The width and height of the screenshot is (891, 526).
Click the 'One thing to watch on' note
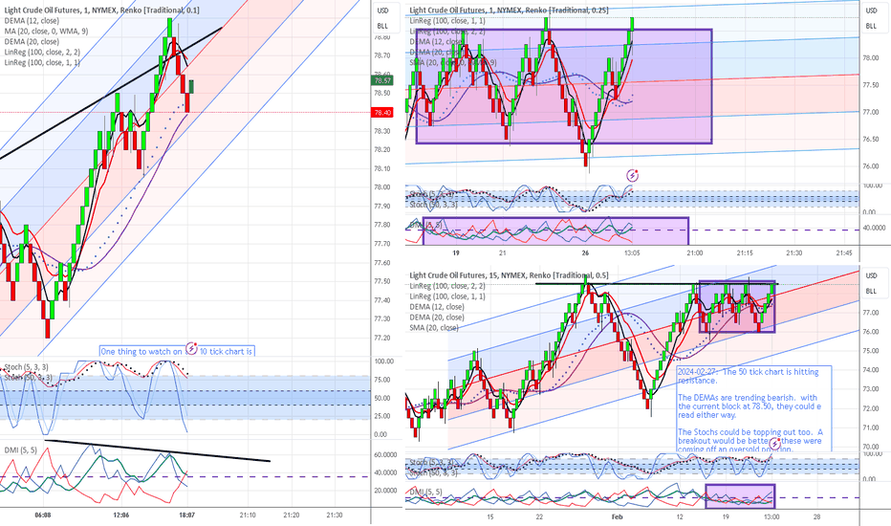point(177,351)
